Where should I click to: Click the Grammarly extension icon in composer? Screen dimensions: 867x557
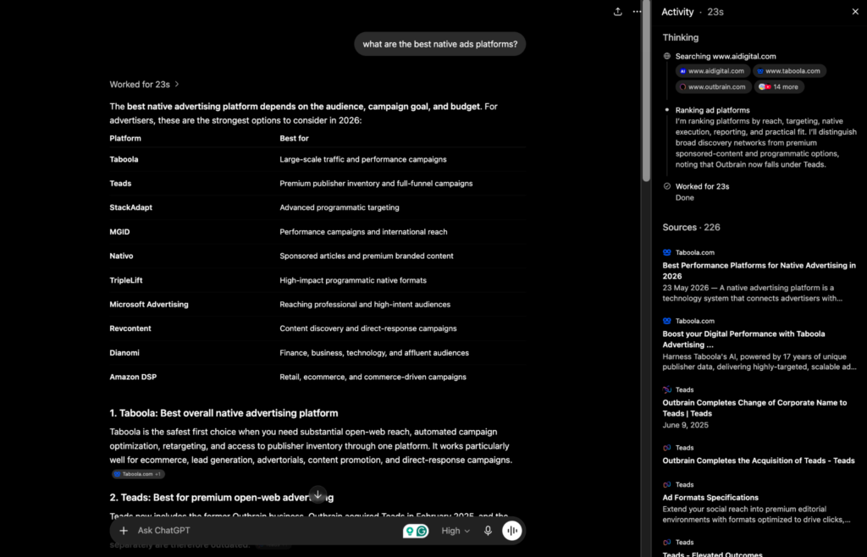pos(422,531)
